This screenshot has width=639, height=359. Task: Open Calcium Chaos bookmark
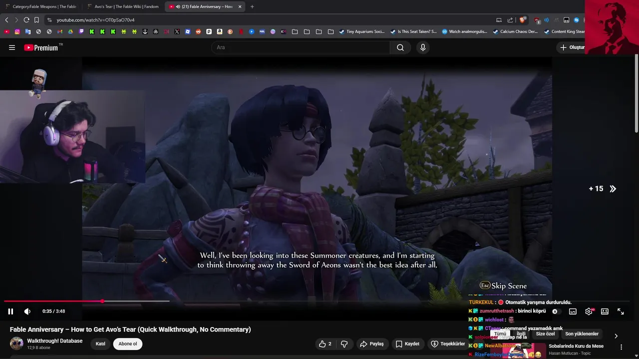[x=515, y=31]
